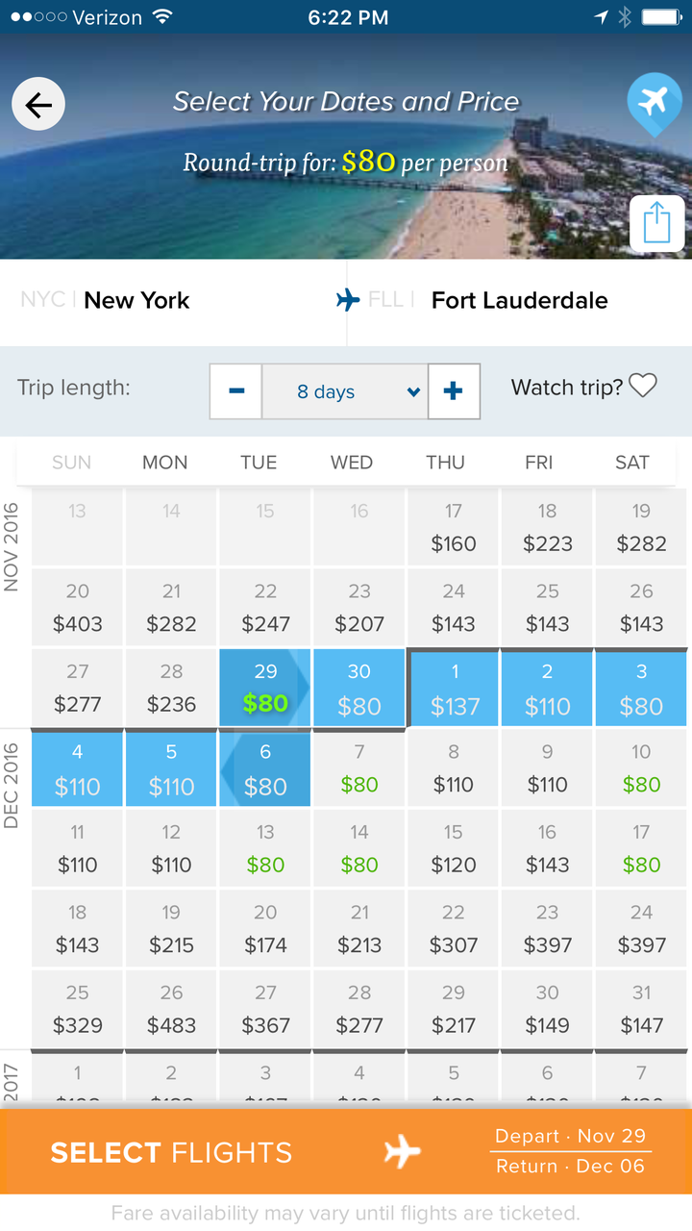Toggle the Watch trip heart
This screenshot has width=692, height=1231.
(x=643, y=387)
